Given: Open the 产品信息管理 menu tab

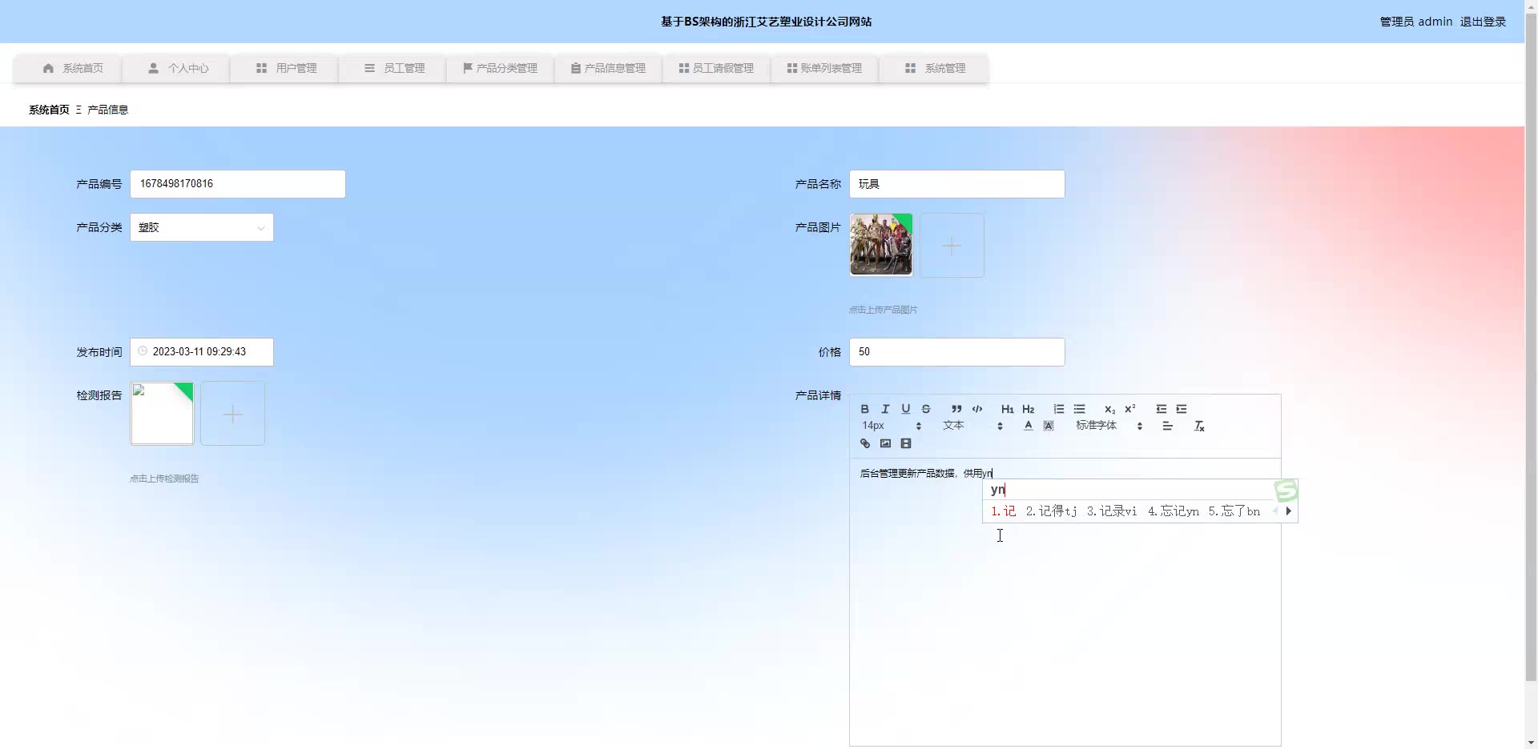Looking at the screenshot, I should click(x=608, y=68).
